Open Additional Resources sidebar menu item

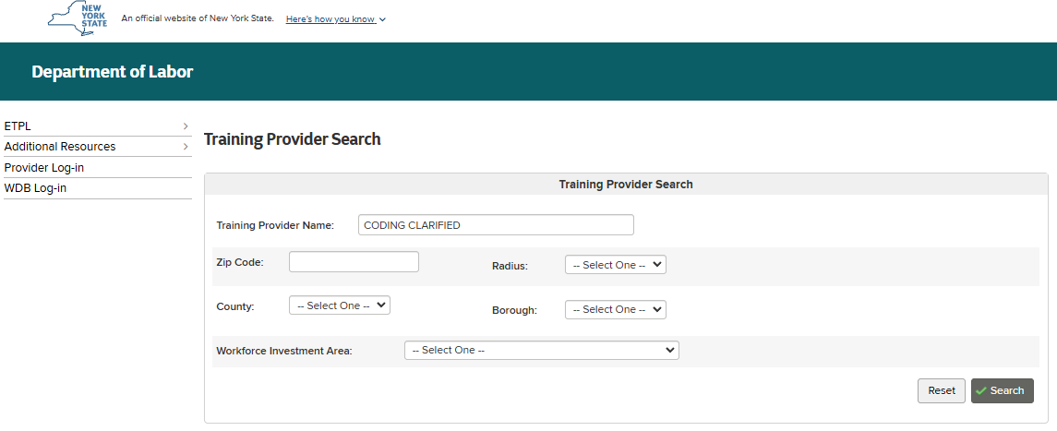(x=60, y=147)
